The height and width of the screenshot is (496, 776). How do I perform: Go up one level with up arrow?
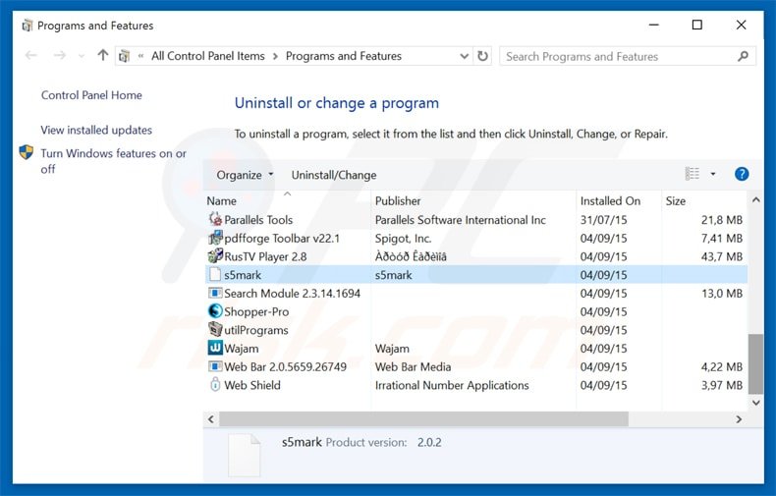pyautogui.click(x=103, y=56)
